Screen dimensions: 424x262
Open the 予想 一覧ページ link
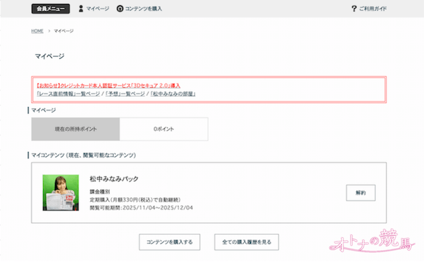tap(125, 94)
